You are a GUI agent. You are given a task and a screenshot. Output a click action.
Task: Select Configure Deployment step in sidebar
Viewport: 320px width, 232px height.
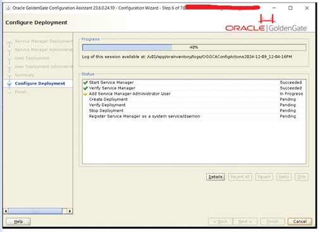point(40,84)
